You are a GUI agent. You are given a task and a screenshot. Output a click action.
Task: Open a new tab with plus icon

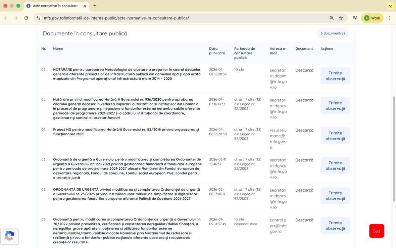tap(95, 6)
